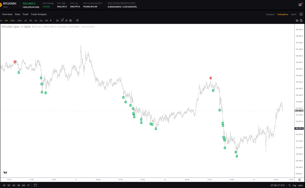Select the 5m timeframe
The height and width of the screenshot is (188, 305).
pyautogui.click(x=6, y=20)
